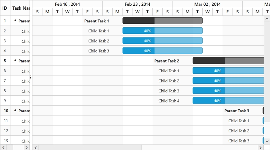Viewport: 270px width, 150px height.
Task: Collapse row 5 parent task arrow
Action: pos(15,61)
